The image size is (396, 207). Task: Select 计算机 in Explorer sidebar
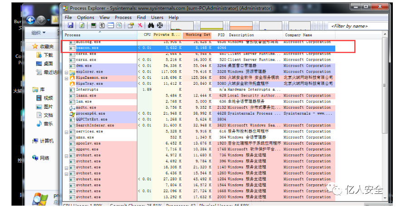click(x=43, y=141)
